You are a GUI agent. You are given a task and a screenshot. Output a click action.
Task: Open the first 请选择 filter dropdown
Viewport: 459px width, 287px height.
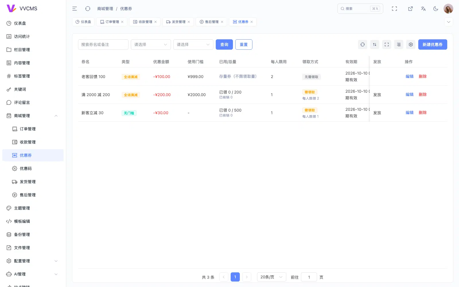pyautogui.click(x=151, y=44)
